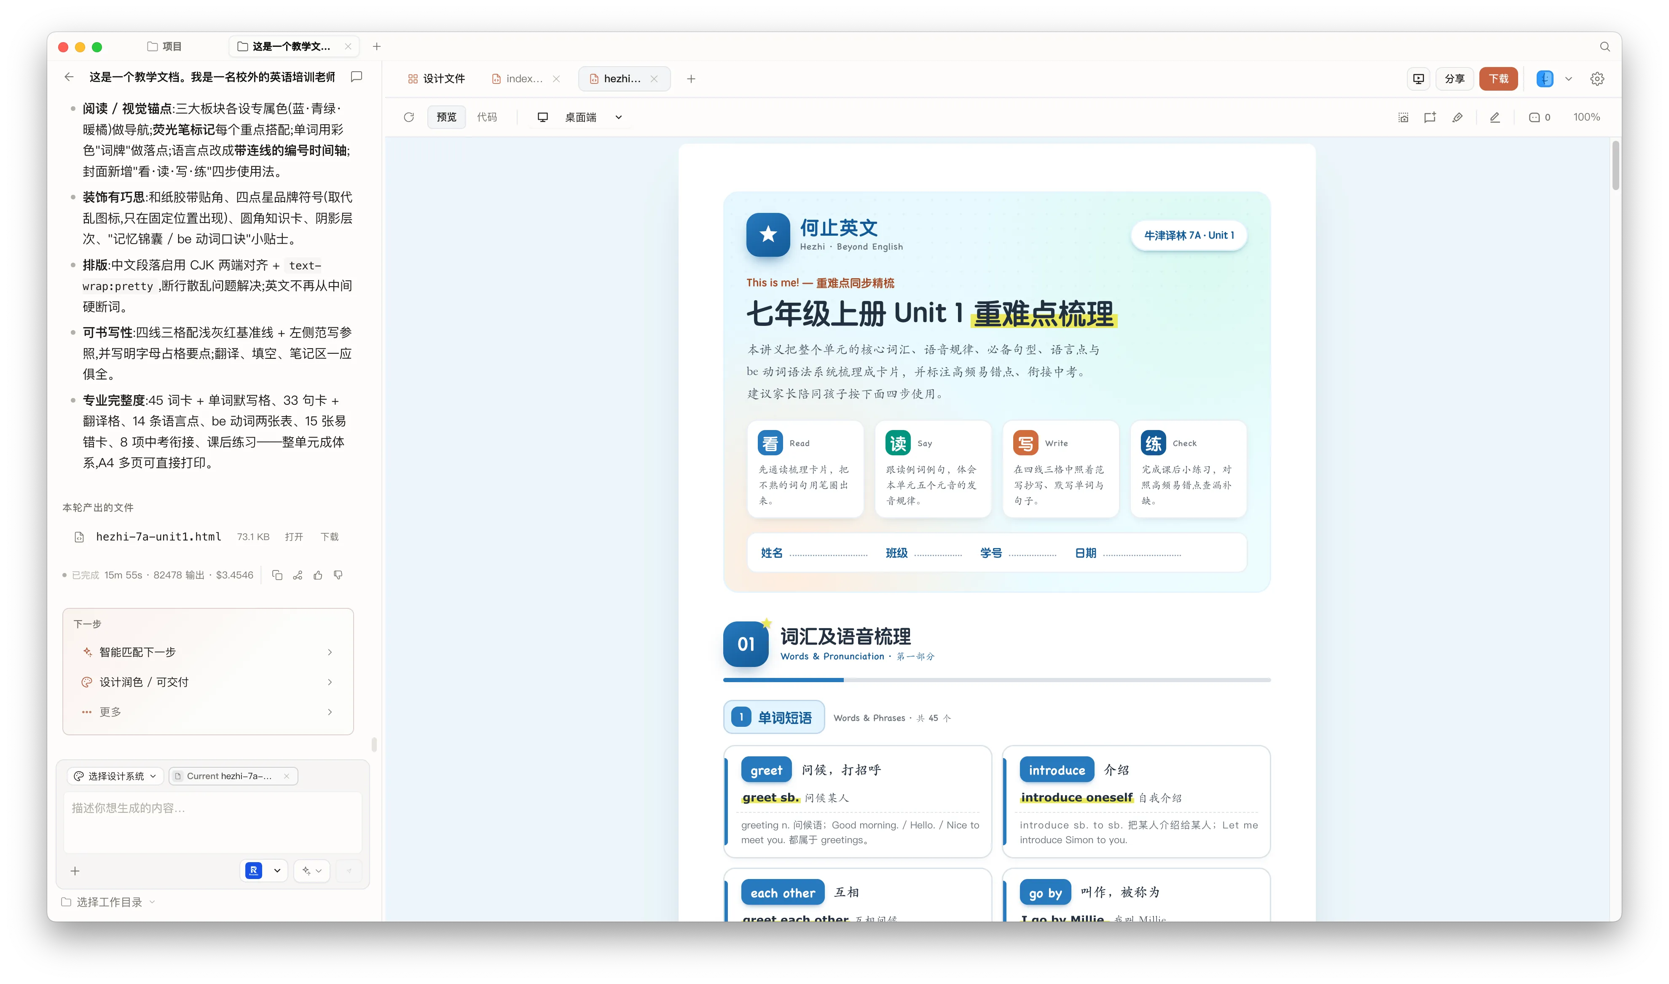Expand 智能匹配下一步 suggestion
Screen dimensions: 1669x984
(x=207, y=653)
